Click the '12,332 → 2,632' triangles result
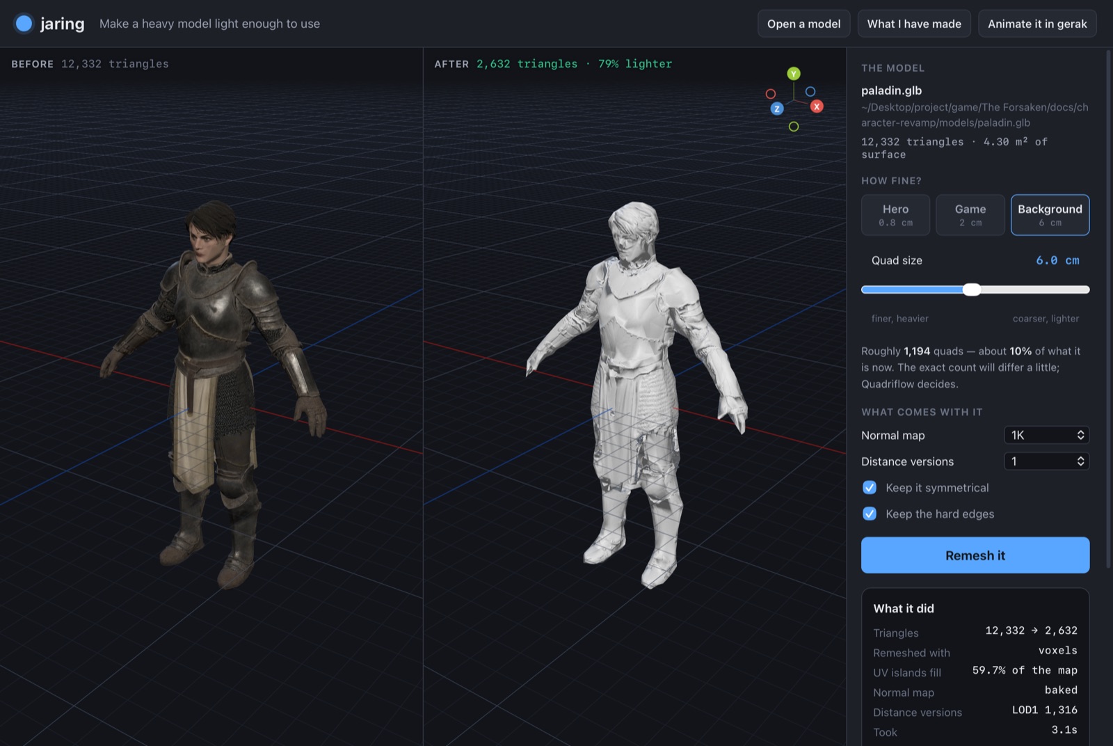Viewport: 1113px width, 746px height. pos(1031,630)
